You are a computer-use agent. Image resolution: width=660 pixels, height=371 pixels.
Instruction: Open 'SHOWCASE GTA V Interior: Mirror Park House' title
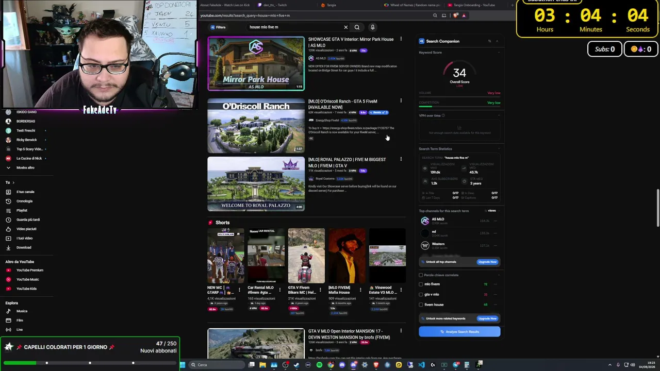pyautogui.click(x=351, y=42)
